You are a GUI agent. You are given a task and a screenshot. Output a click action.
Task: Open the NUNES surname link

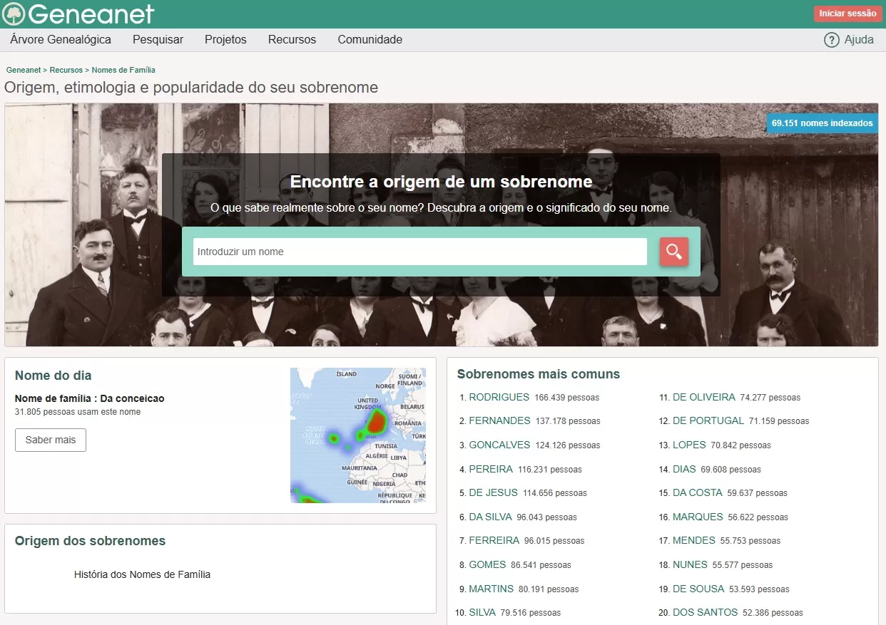click(690, 564)
